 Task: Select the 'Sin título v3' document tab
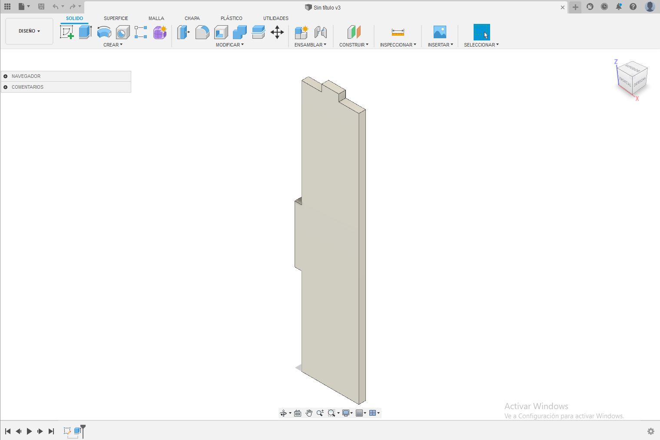click(323, 7)
